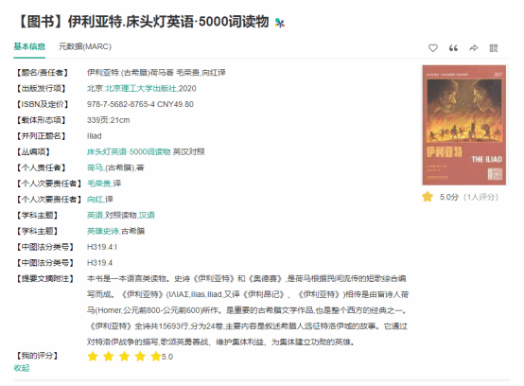Click the heart favorite icon
524x386 pixels.
click(x=433, y=48)
